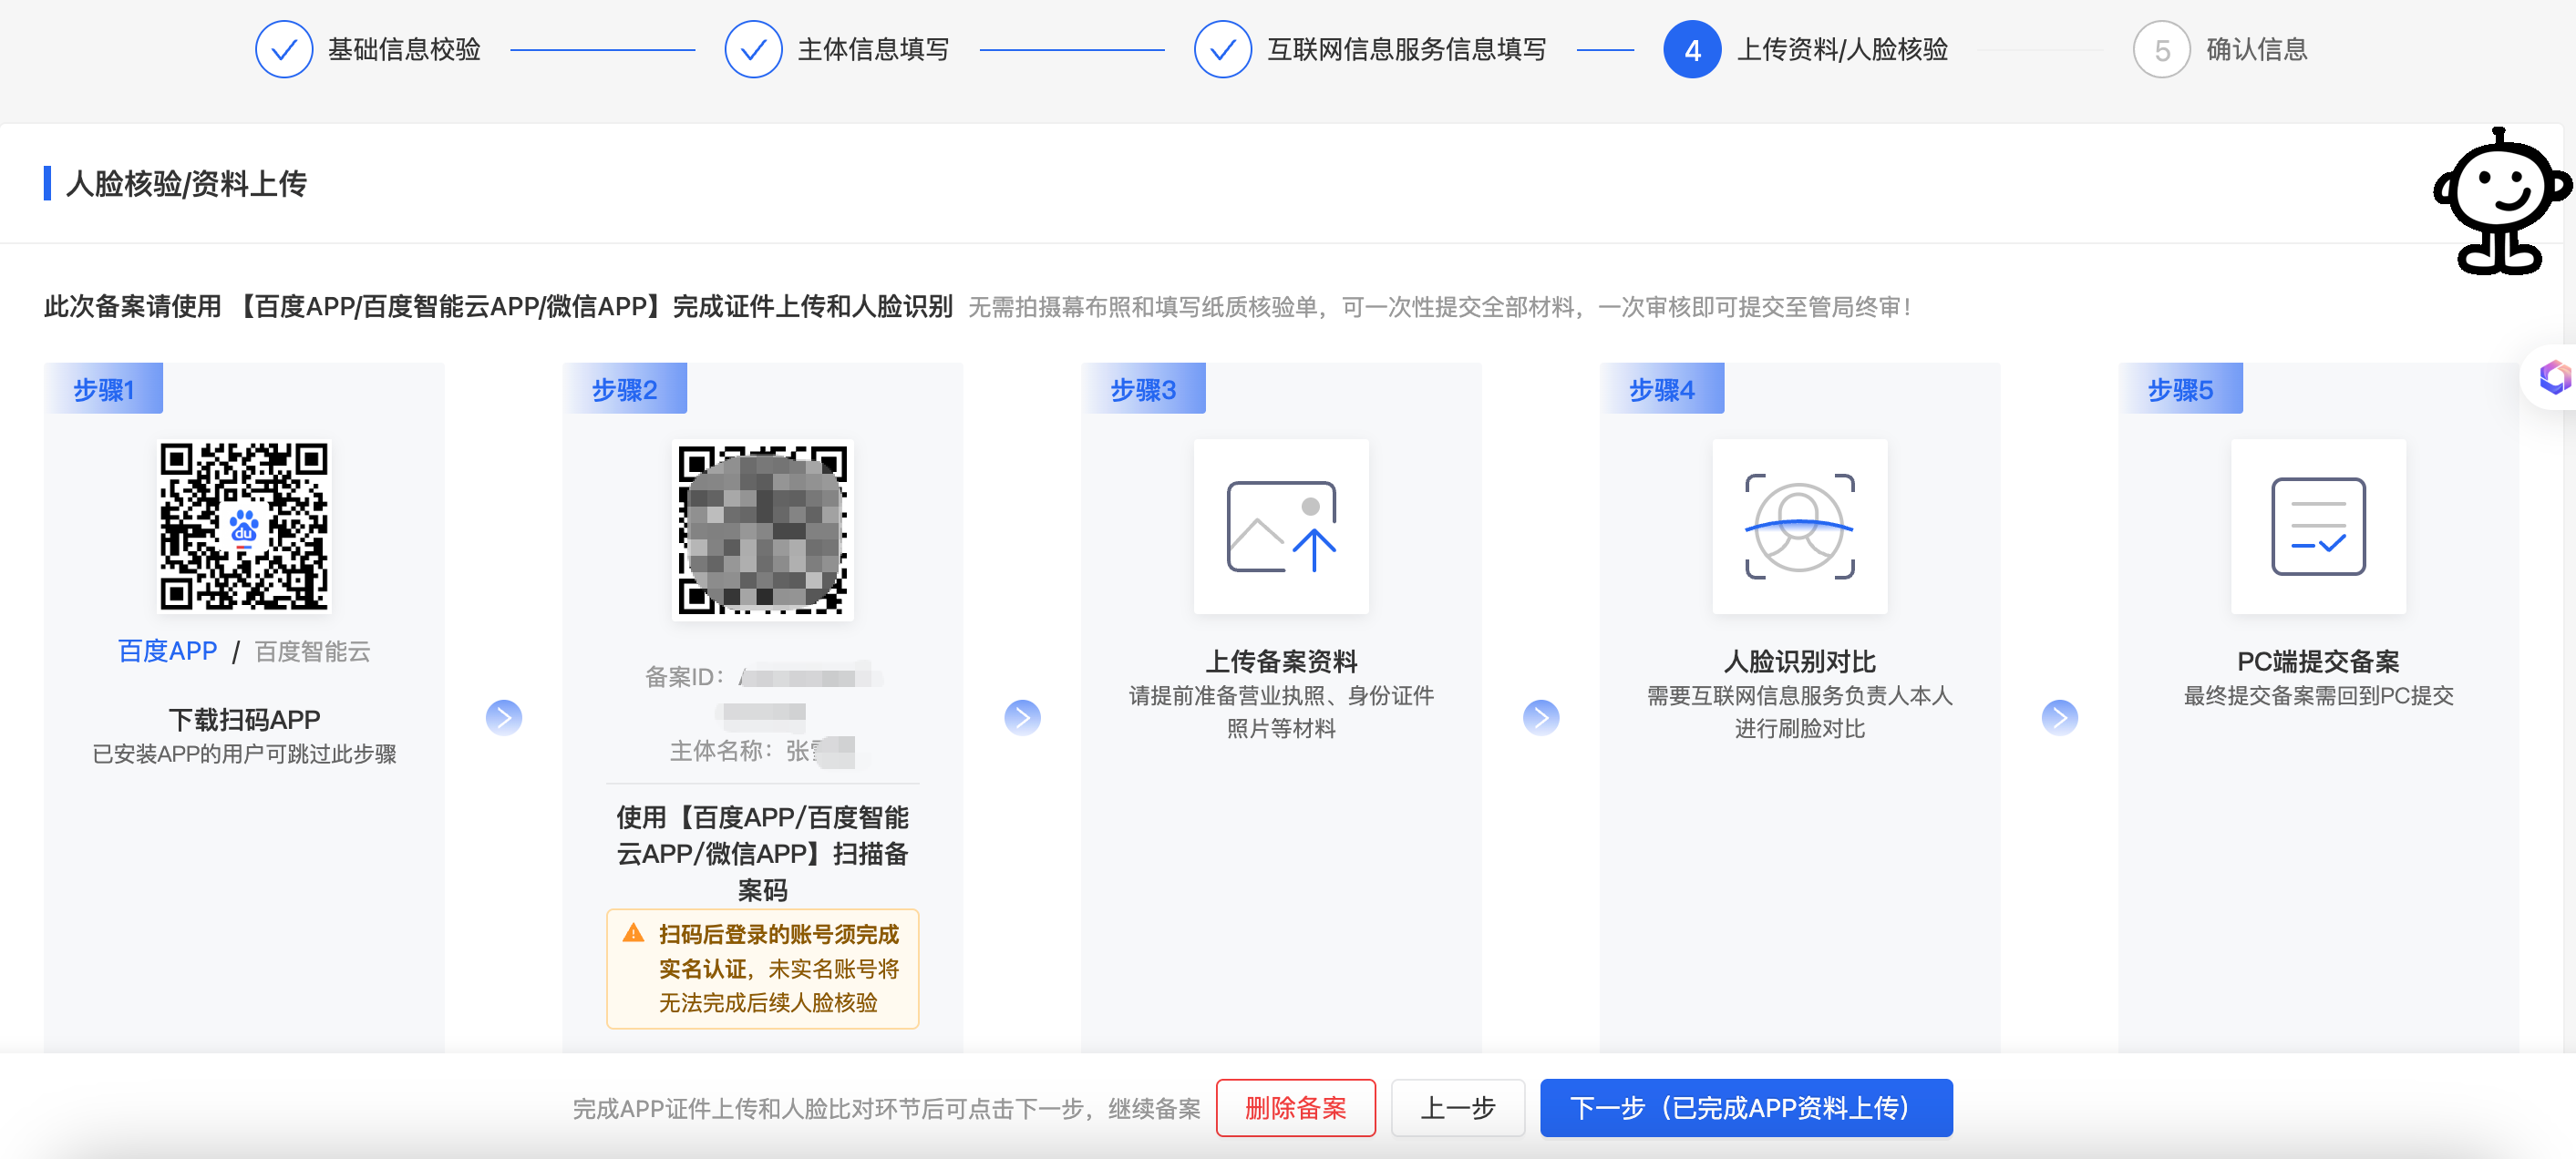Viewport: 2576px width, 1159px height.
Task: Open the robot assistant mascot
Action: (2500, 201)
